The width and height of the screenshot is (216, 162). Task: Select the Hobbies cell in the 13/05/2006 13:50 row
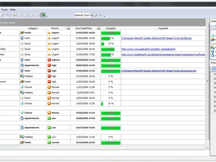pyautogui.click(x=33, y=137)
